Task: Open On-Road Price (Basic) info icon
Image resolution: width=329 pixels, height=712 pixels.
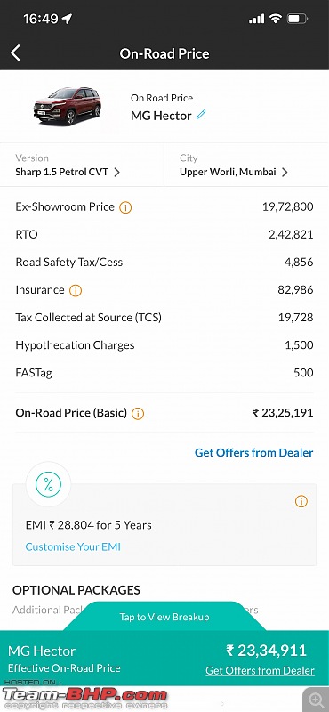Action: 138,414
